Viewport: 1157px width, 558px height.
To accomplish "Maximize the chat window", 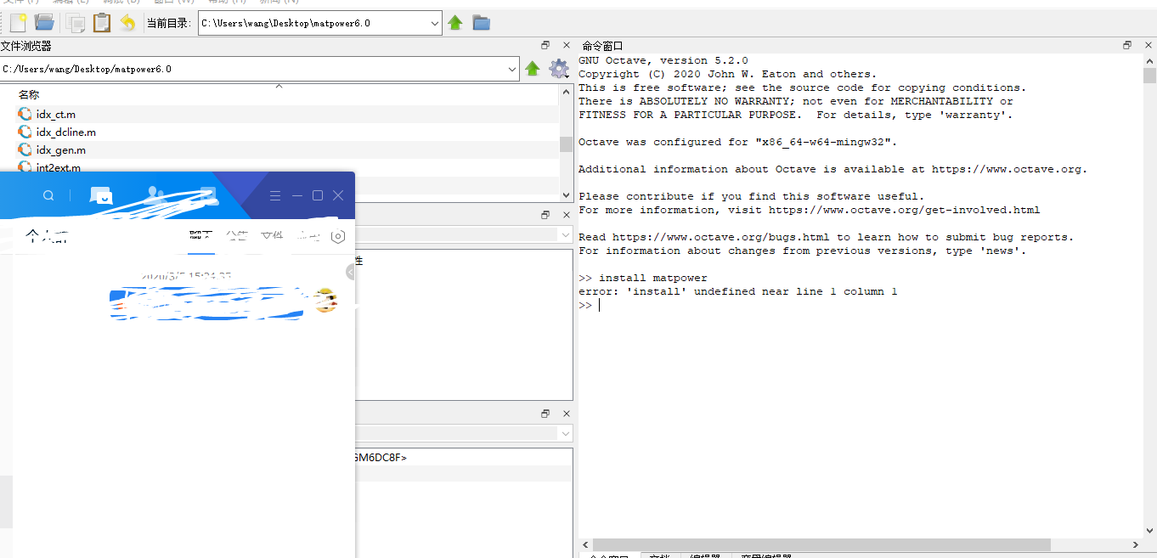I will pos(318,195).
